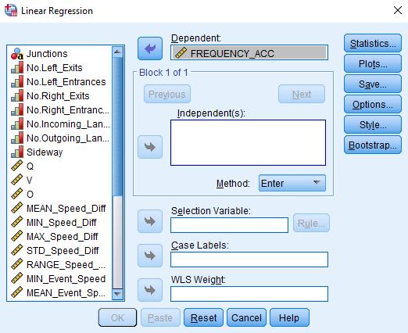Click the arrow button beside the WLS Weight field
The image size is (408, 333).
(150, 290)
